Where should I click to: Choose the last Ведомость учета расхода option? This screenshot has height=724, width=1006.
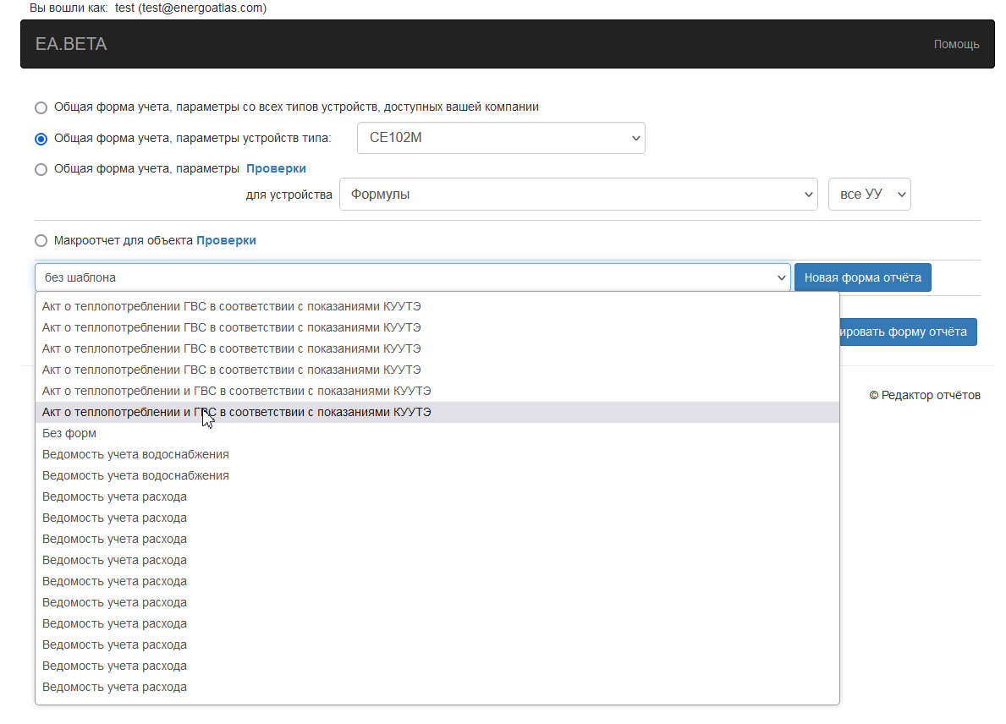tap(114, 687)
